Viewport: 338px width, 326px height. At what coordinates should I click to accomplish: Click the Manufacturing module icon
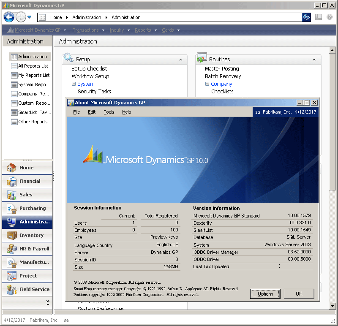point(12,262)
